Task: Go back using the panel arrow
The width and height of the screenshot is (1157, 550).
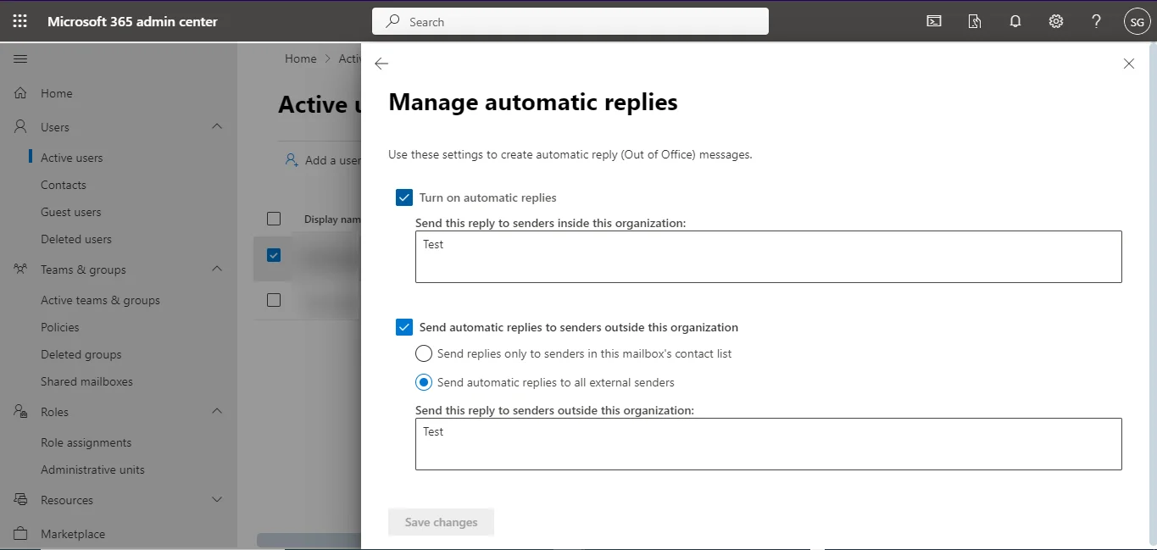Action: pyautogui.click(x=381, y=64)
